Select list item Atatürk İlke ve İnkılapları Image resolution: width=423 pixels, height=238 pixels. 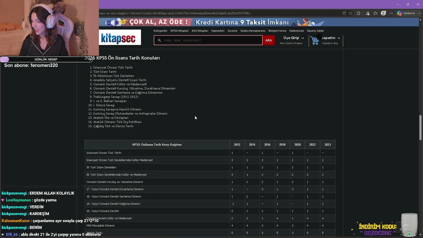click(x=111, y=118)
